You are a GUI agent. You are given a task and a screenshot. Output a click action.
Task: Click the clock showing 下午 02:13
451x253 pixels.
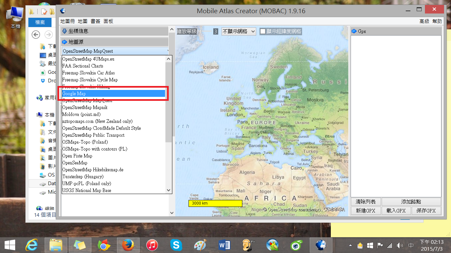tap(432, 245)
